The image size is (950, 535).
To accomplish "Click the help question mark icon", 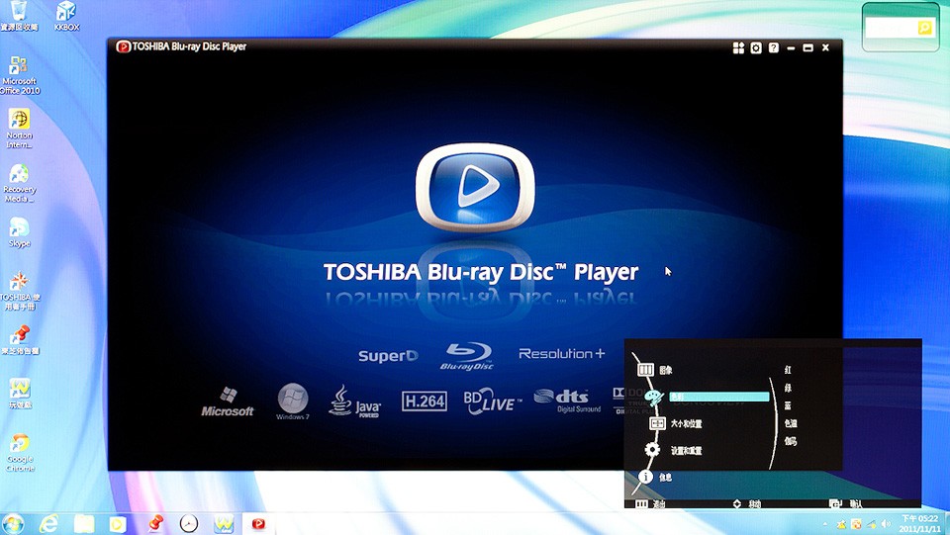I will [773, 47].
